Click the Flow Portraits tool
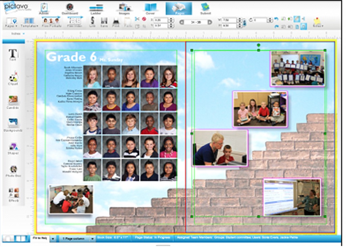The height and width of the screenshot is (247, 346). point(51,22)
